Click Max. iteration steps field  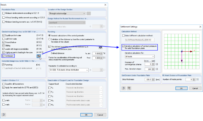click(x=148, y=69)
